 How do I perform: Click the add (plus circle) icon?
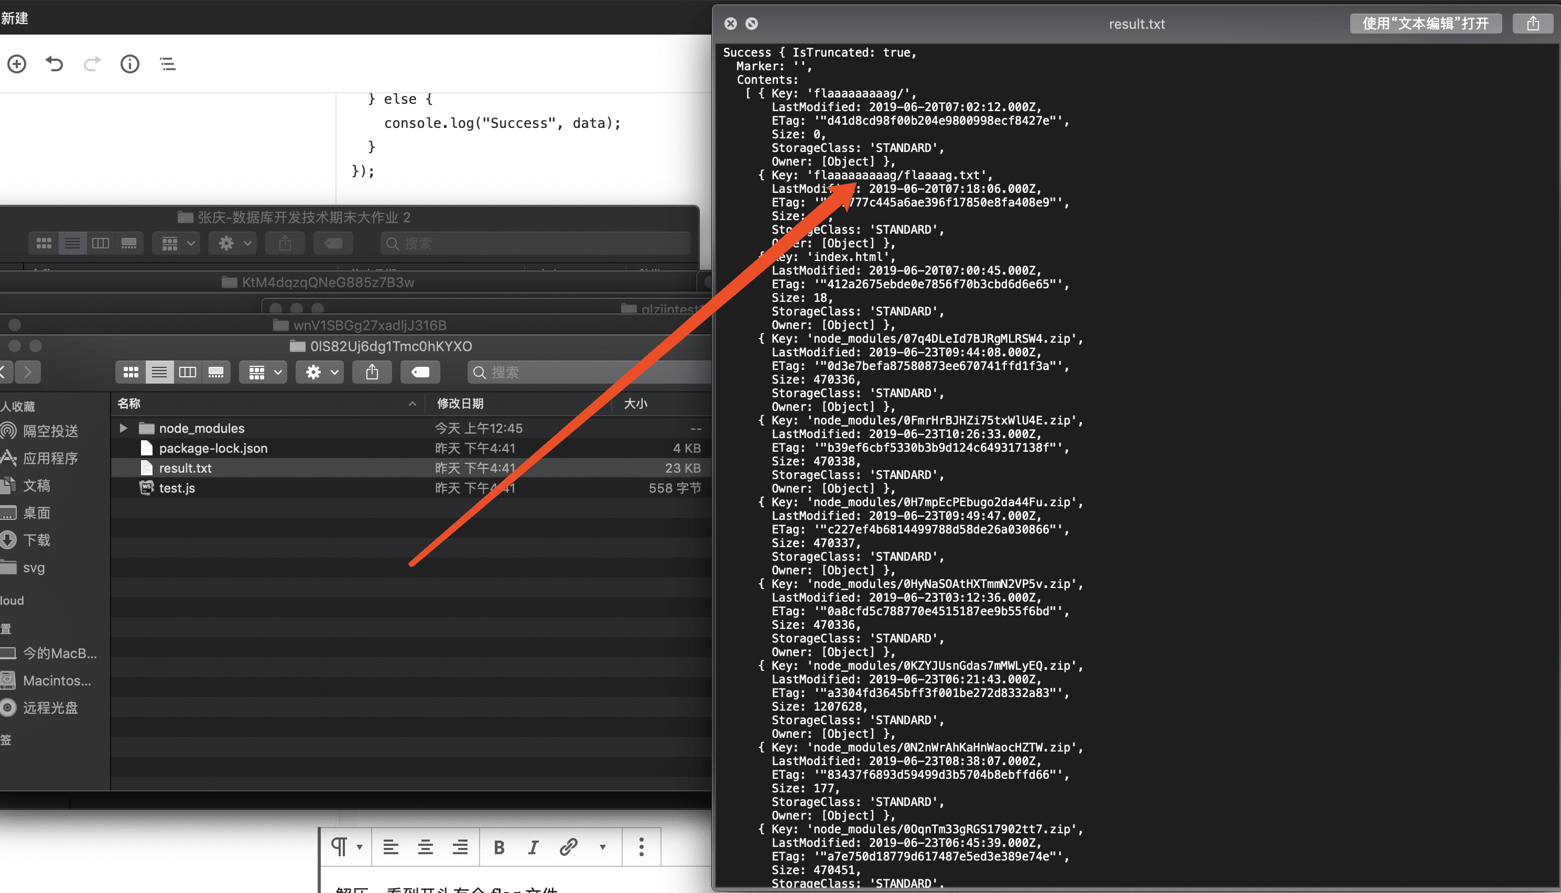pyautogui.click(x=17, y=64)
